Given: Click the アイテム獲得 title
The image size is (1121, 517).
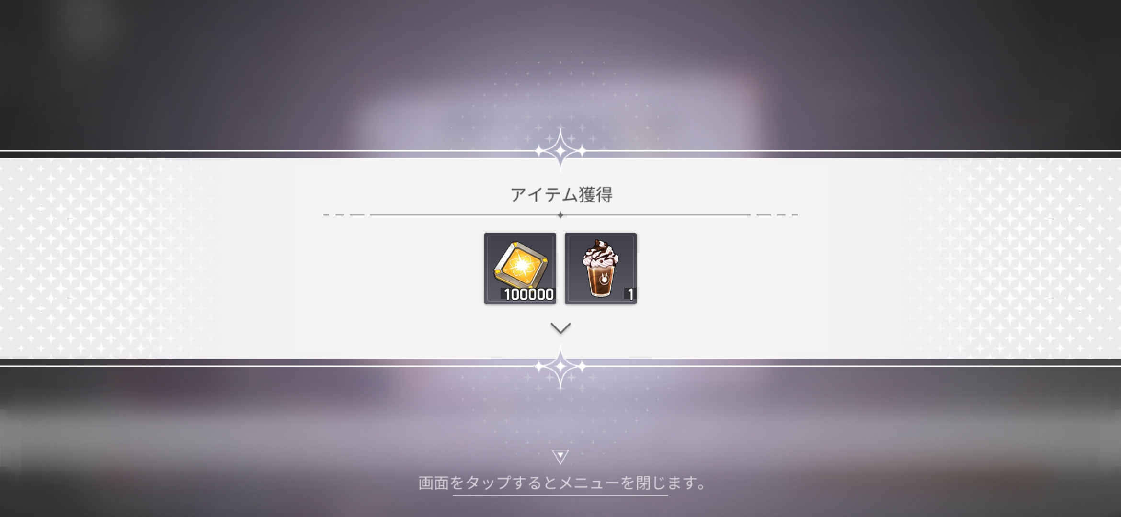Looking at the screenshot, I should click(561, 195).
